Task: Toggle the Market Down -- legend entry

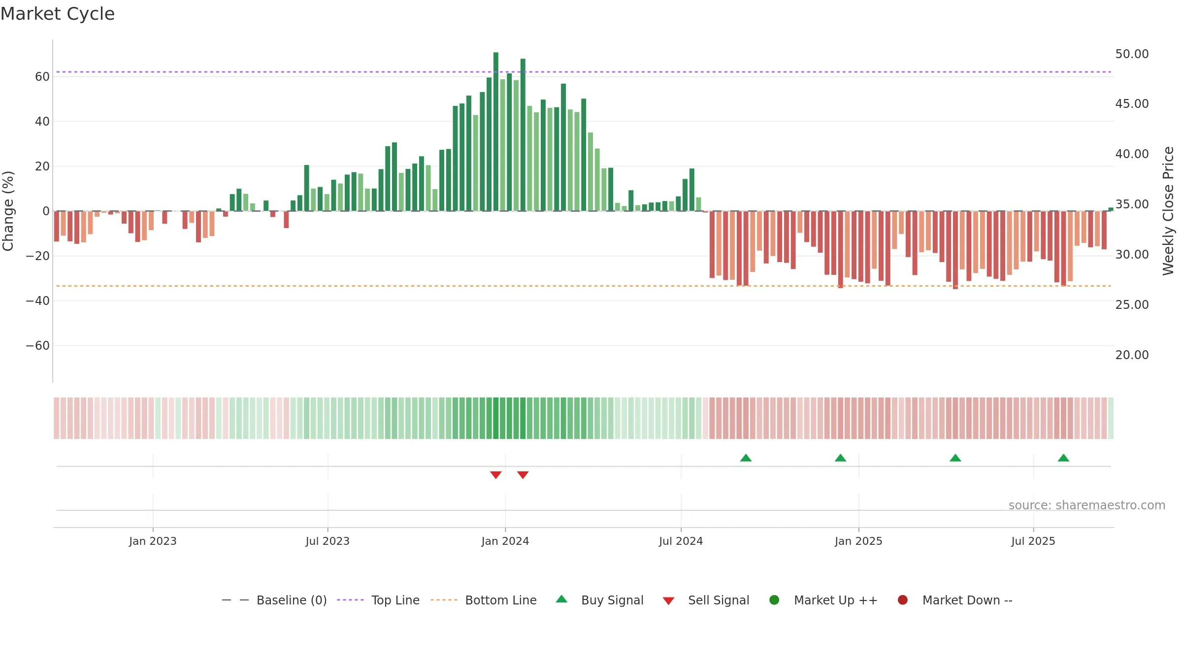Action: coord(955,600)
